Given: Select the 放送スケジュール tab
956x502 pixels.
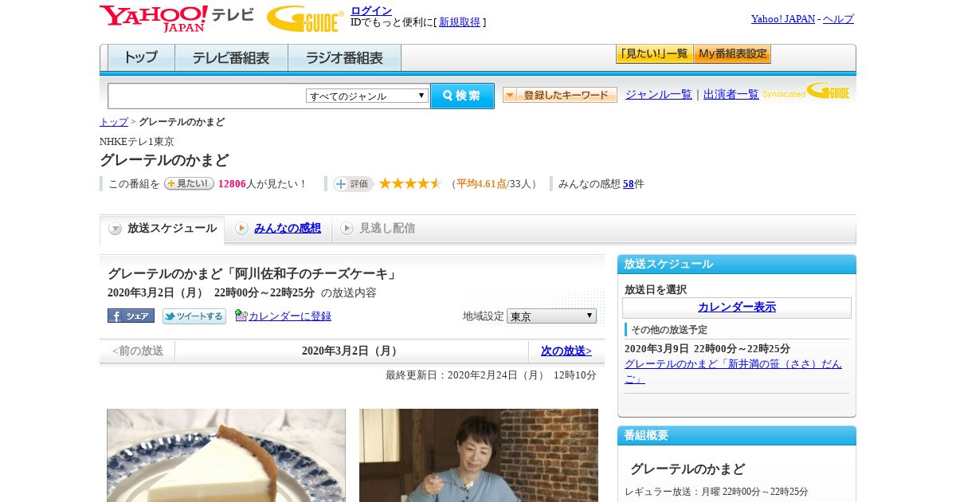Looking at the screenshot, I should pyautogui.click(x=163, y=229).
